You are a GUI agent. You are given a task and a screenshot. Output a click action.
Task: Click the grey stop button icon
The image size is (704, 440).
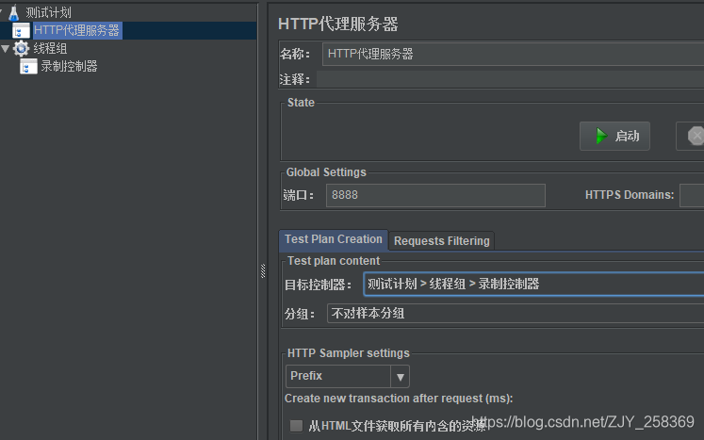(696, 136)
